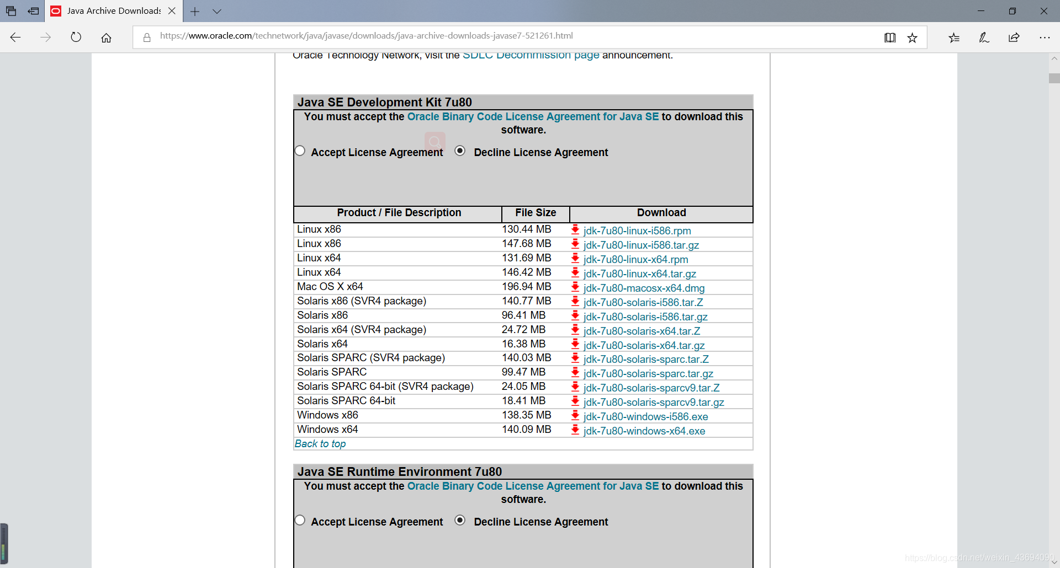Click the 'Windows x64' row label
The image size is (1060, 568).
pyautogui.click(x=327, y=430)
